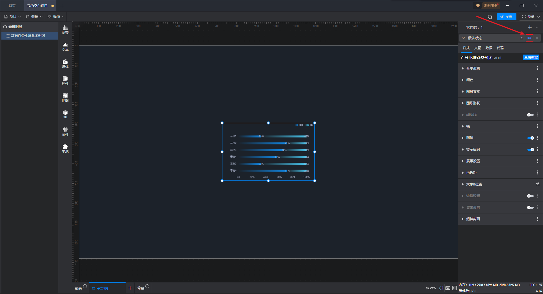Delete the 默认状态 state with the X icon
This screenshot has height=294, width=543.
click(537, 38)
